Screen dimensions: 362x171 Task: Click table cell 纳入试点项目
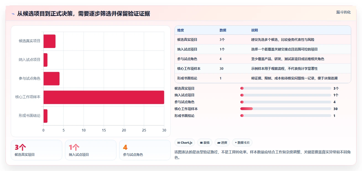point(187,49)
